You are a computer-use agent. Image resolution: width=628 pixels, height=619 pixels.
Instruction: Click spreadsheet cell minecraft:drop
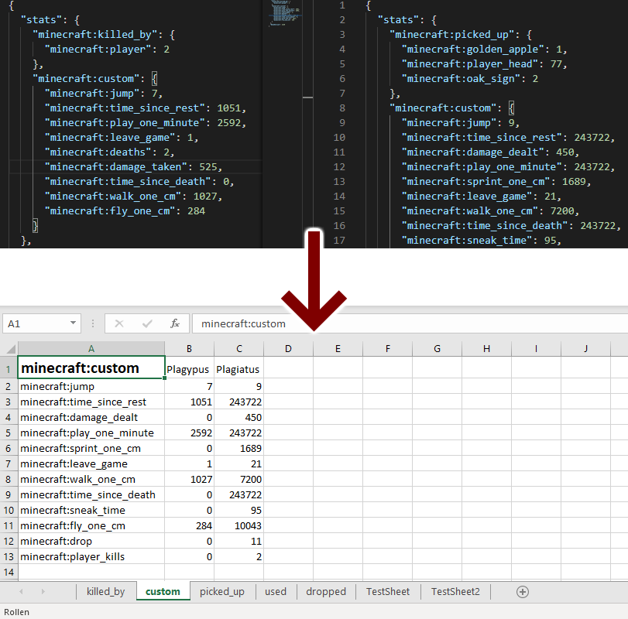(x=91, y=541)
